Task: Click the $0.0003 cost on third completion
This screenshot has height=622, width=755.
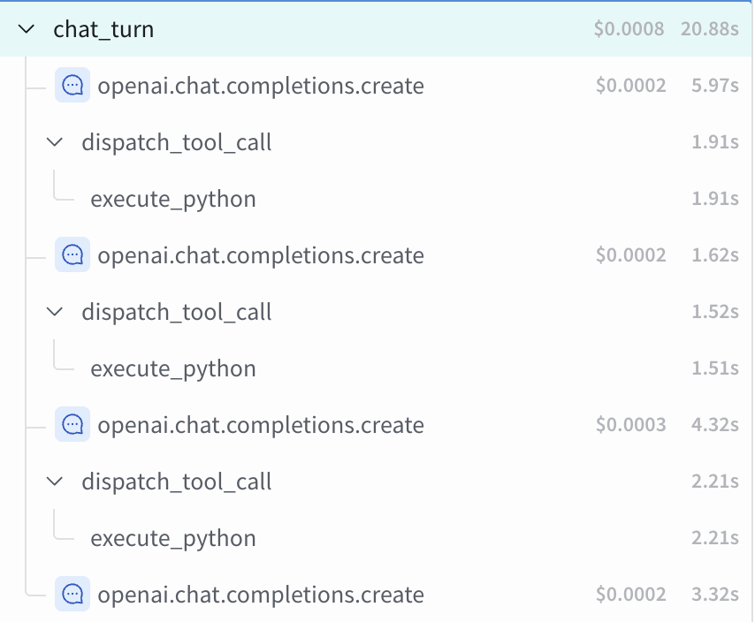Action: [630, 424]
